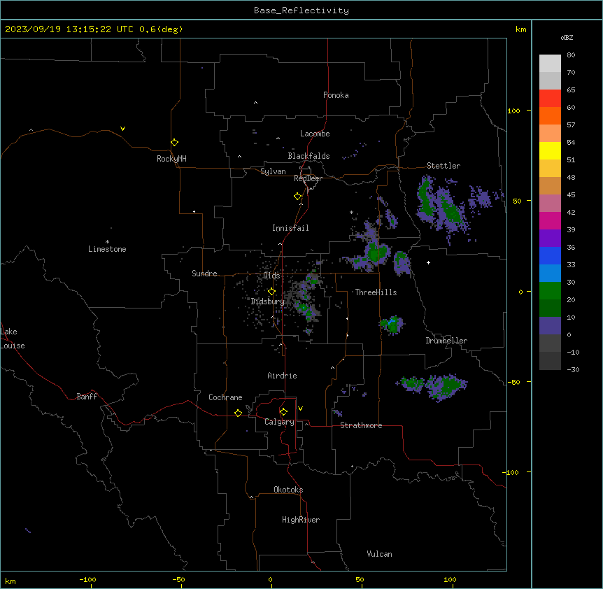Click the yellow 54 dBZ legend swatch
The height and width of the screenshot is (589, 603).
550,150
